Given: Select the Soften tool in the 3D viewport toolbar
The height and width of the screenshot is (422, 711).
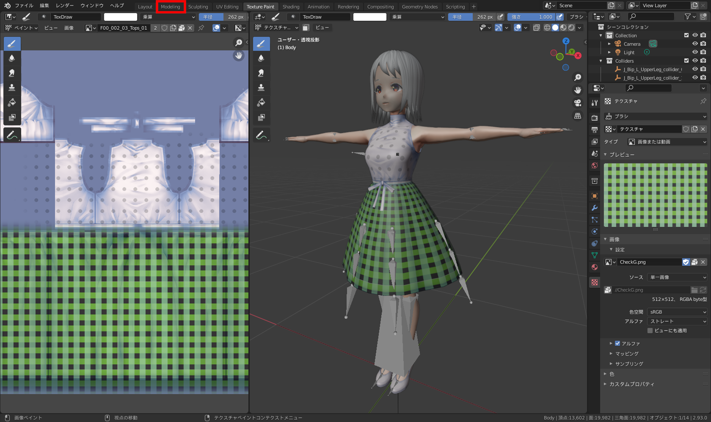Looking at the screenshot, I should (261, 58).
